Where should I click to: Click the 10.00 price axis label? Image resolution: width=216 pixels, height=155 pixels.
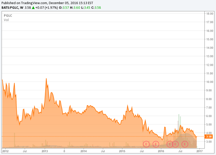pyautogui.click(x=210, y=82)
